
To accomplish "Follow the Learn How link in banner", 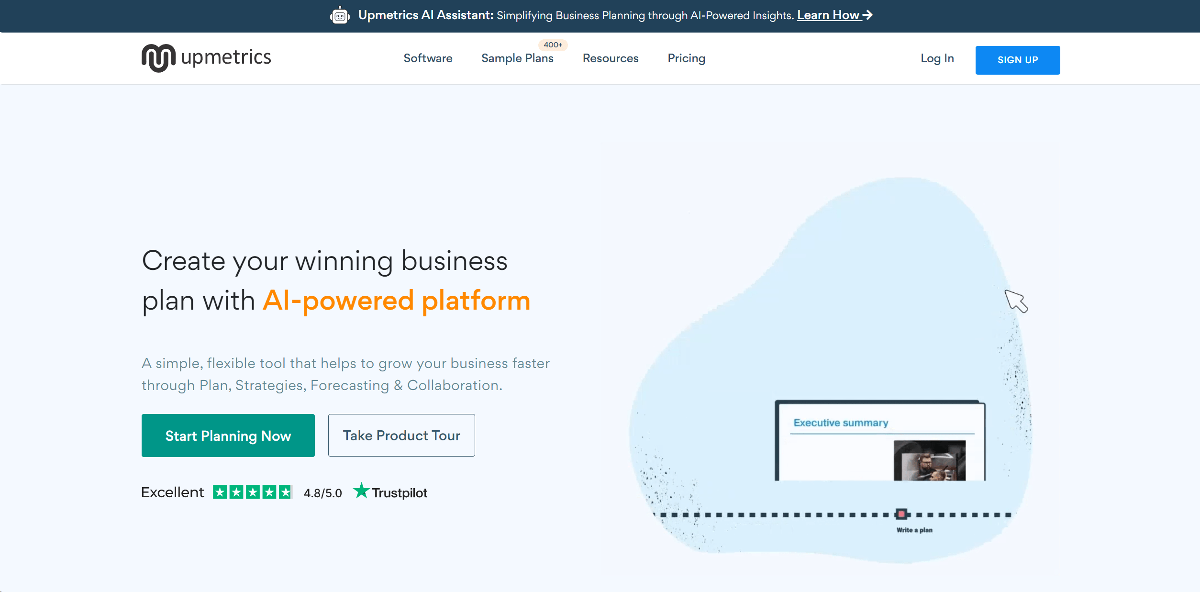I will coord(834,15).
